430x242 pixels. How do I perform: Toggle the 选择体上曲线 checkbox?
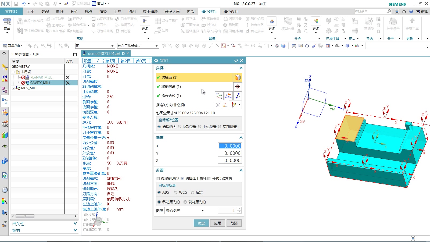pyautogui.click(x=182, y=179)
